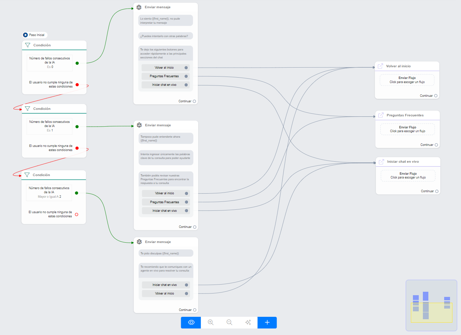Click empty red connector in third Condición
Screen dimensions: 461x335
(77, 215)
